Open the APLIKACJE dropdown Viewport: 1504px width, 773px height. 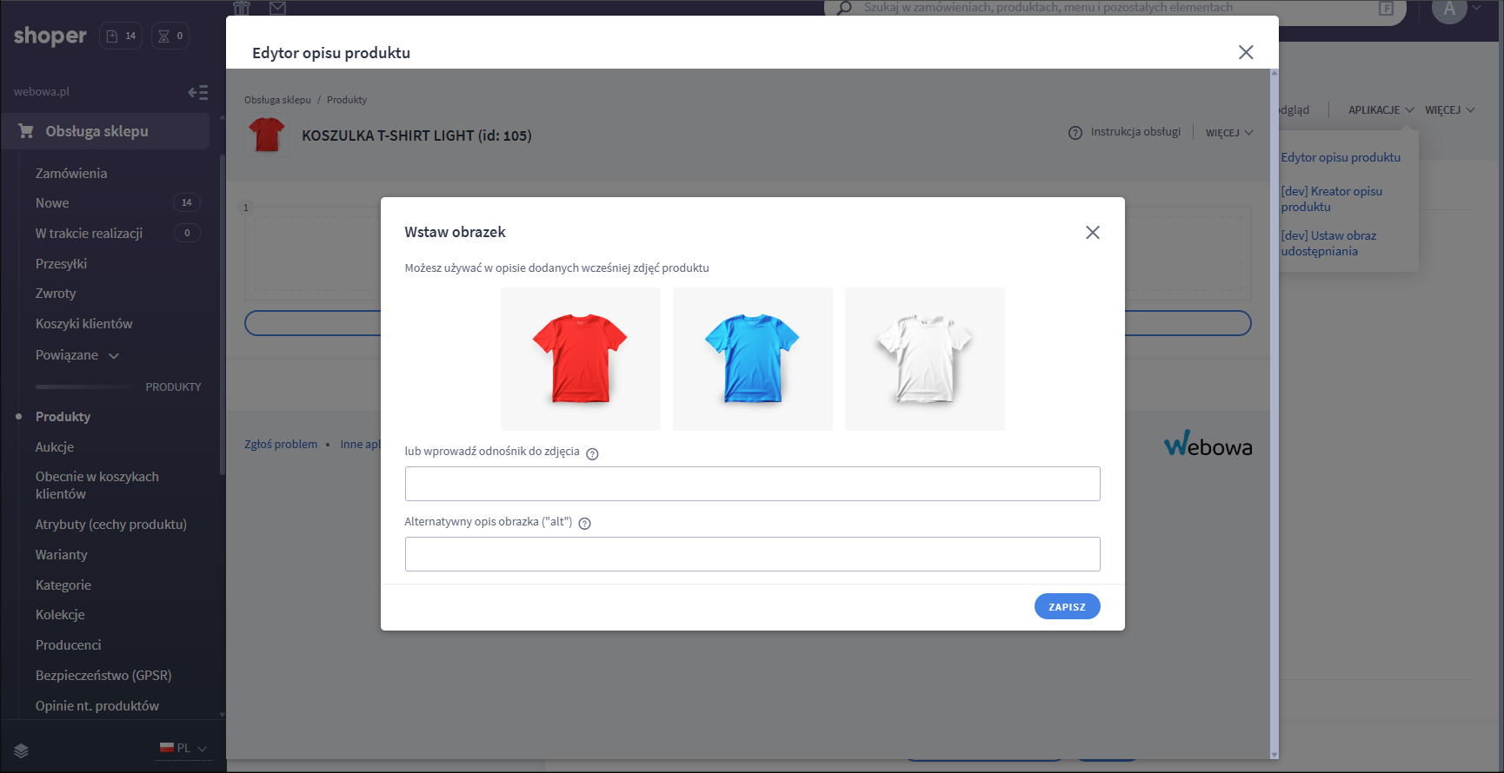click(1380, 110)
